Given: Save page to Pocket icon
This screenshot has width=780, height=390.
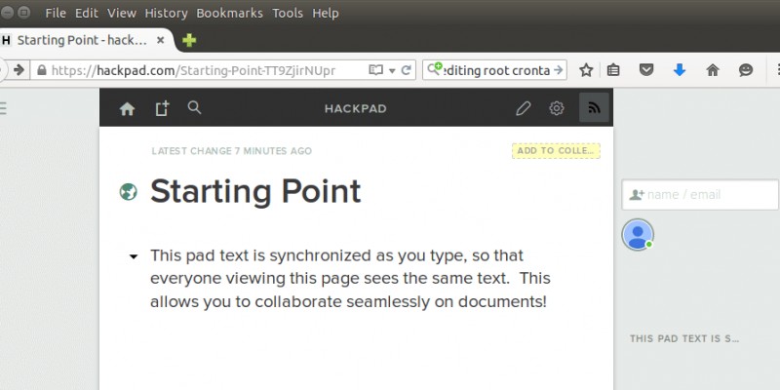Looking at the screenshot, I should point(646,70).
